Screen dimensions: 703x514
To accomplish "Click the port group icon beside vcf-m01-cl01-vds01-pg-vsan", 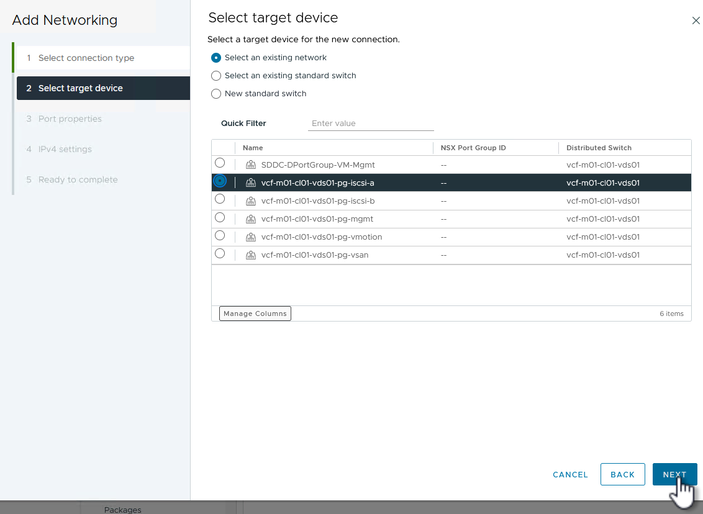I will point(251,255).
